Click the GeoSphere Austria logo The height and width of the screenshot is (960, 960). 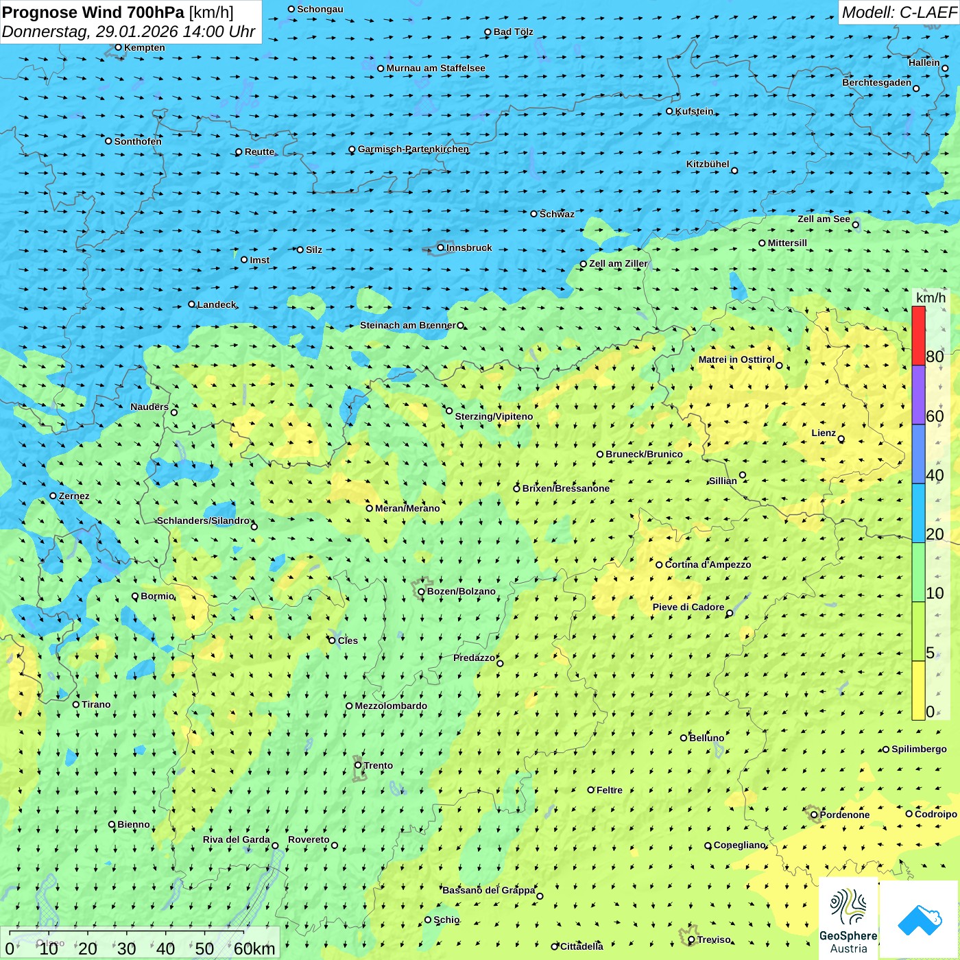848,919
